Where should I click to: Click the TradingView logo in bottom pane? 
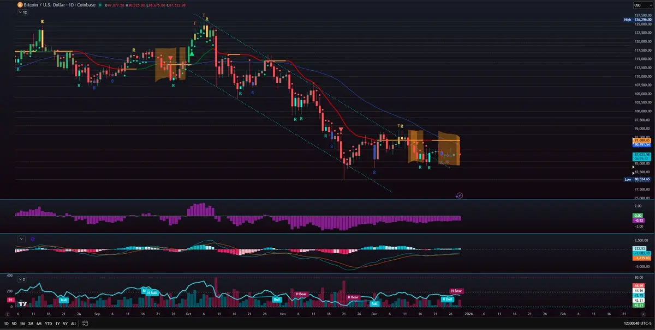click(x=22, y=304)
